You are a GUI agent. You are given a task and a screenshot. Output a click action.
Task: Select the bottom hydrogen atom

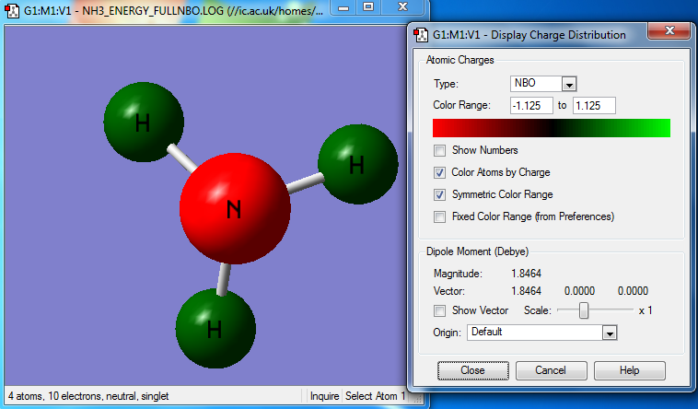pos(215,328)
